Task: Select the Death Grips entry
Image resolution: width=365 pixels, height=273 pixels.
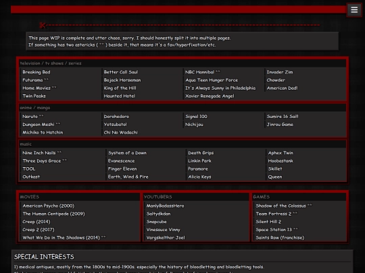Action: (201, 153)
